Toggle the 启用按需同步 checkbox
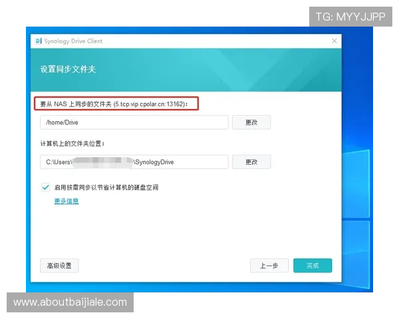This screenshot has width=399, height=319. 46,187
